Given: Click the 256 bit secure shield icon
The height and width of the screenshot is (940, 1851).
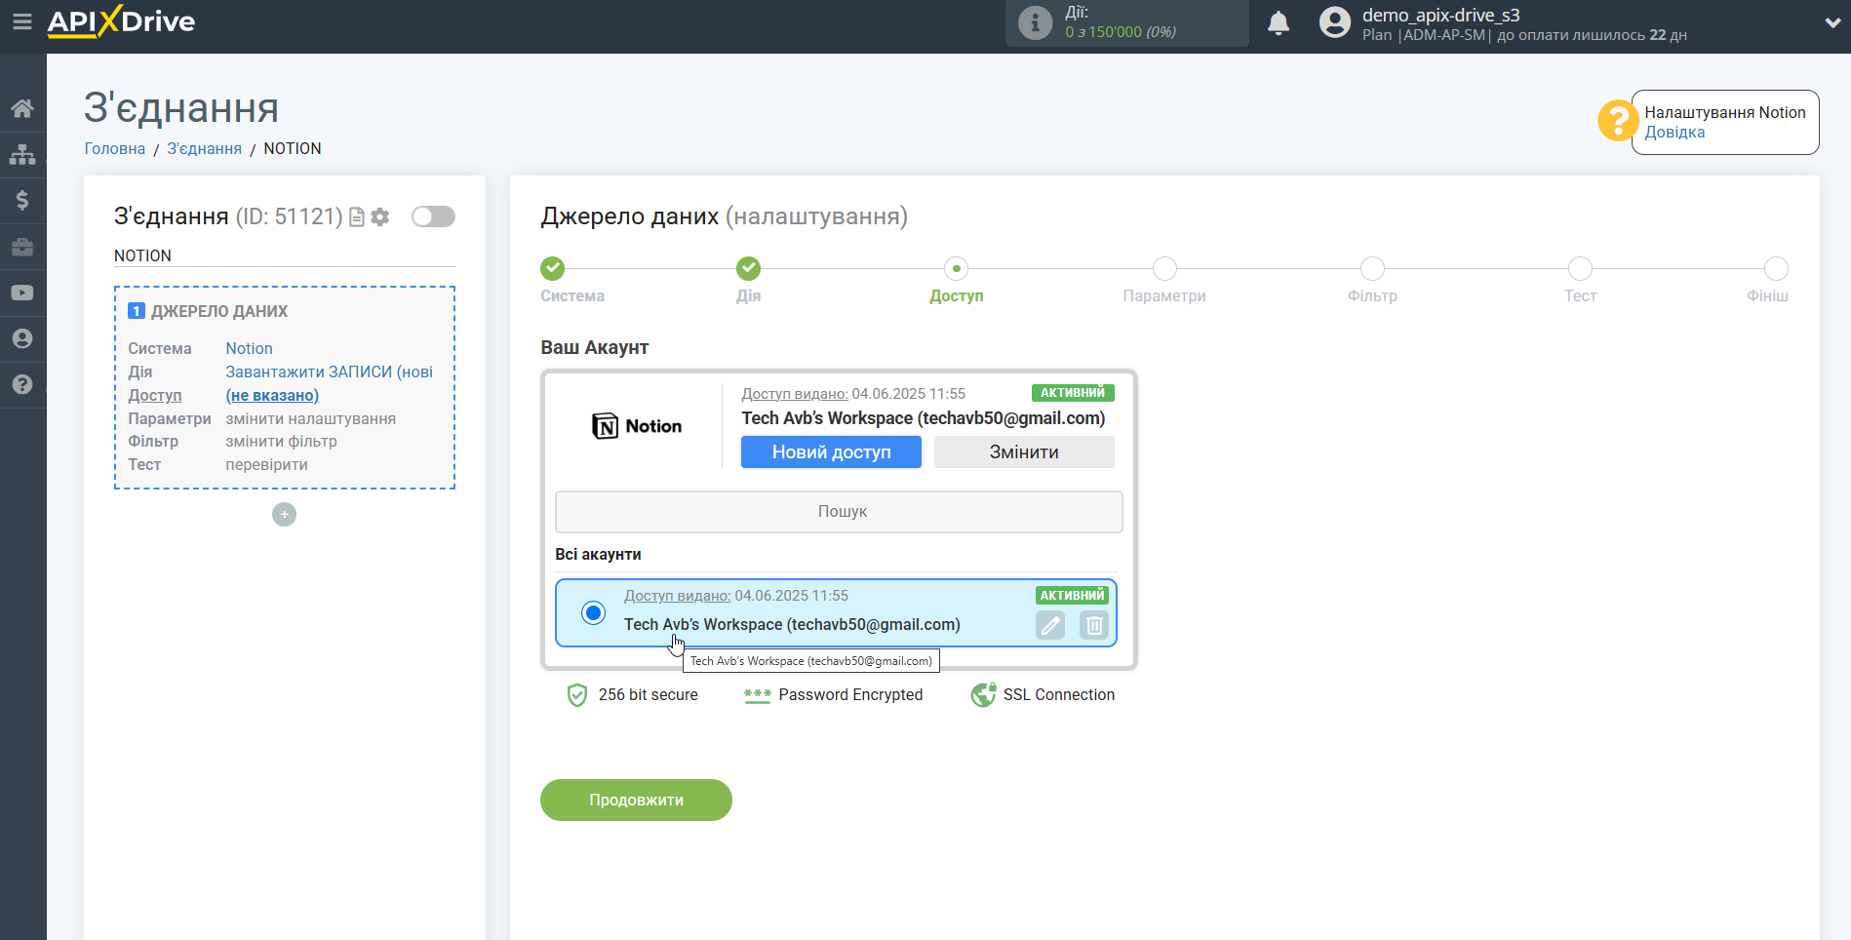Looking at the screenshot, I should 577,695.
